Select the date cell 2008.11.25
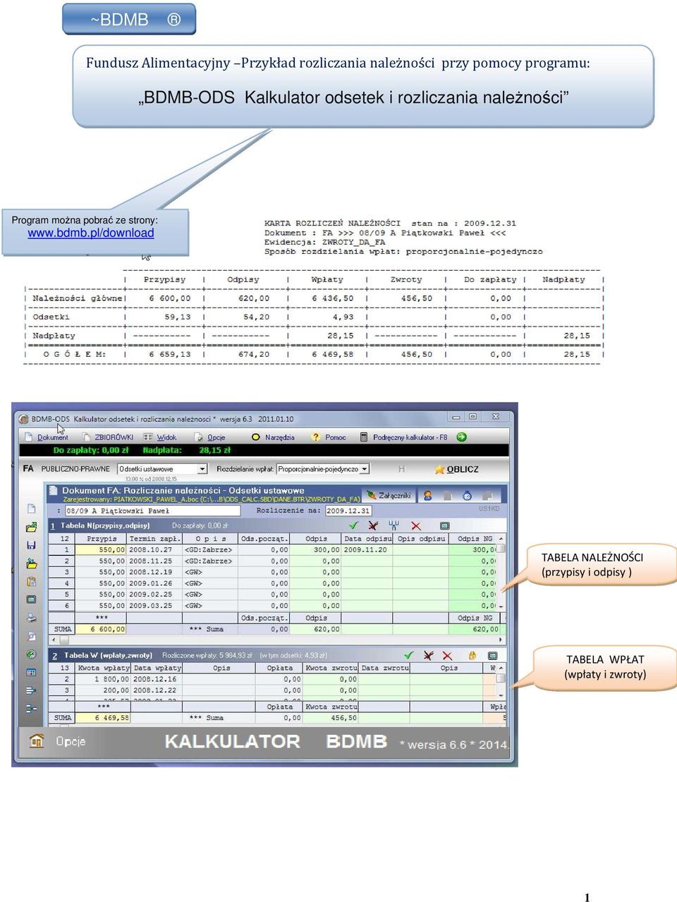The image size is (677, 902). tap(154, 561)
